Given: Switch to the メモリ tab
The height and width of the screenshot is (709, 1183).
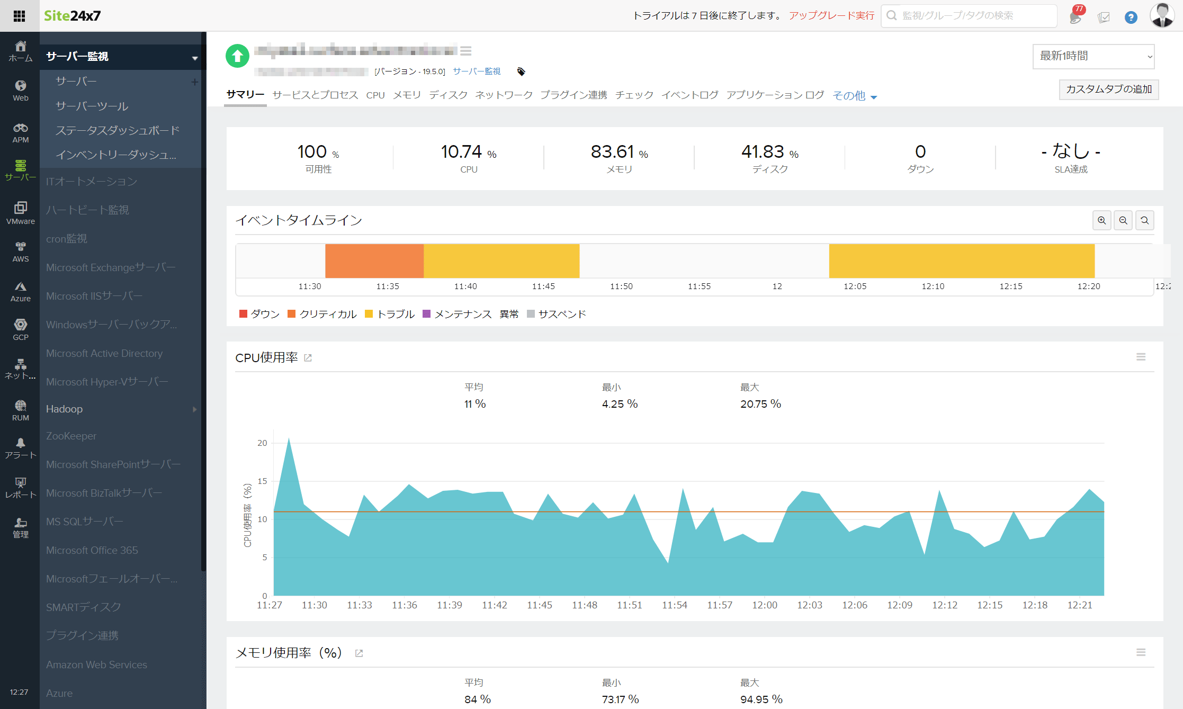Looking at the screenshot, I should coord(407,95).
